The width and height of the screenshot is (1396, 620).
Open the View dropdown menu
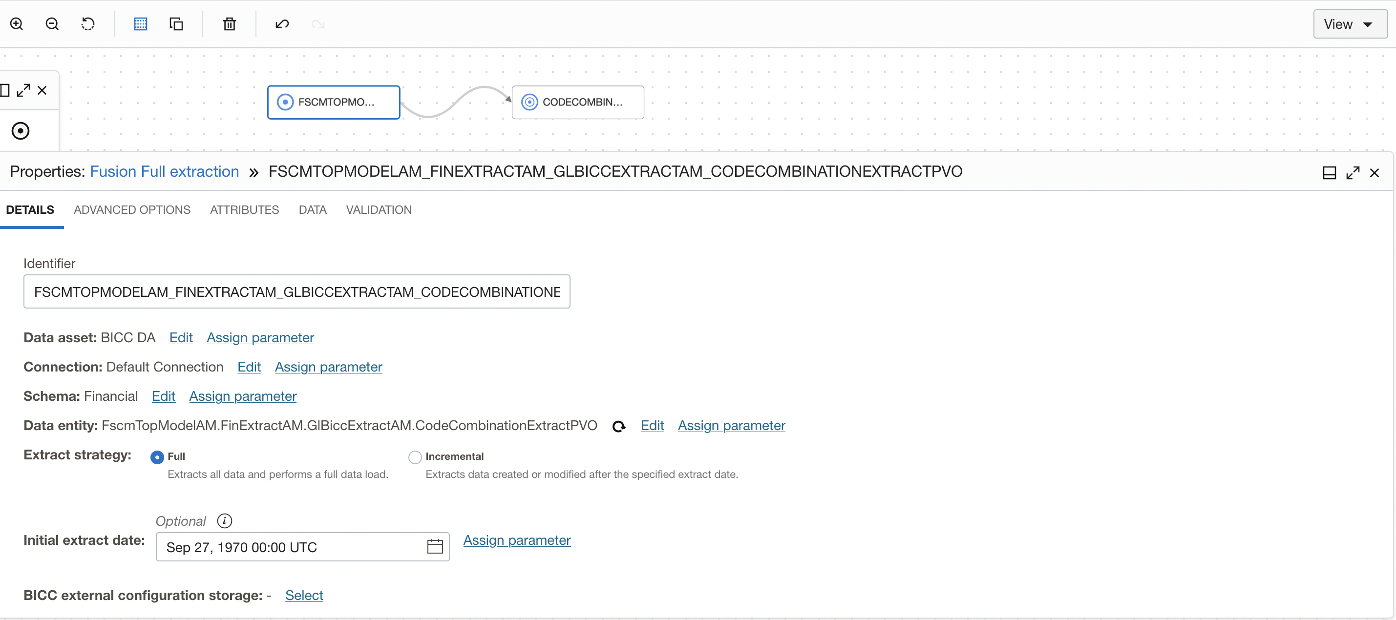coord(1350,24)
